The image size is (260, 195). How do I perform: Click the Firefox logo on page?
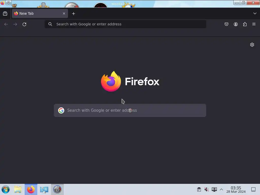(x=130, y=81)
